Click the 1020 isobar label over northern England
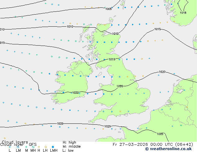 click(x=120, y=86)
